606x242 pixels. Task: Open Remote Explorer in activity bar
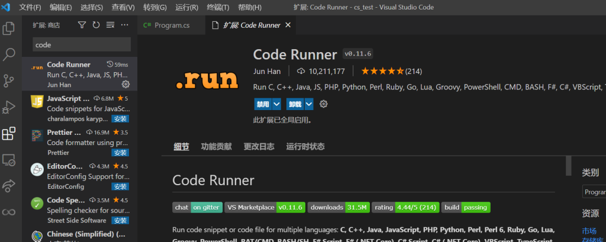click(x=8, y=159)
